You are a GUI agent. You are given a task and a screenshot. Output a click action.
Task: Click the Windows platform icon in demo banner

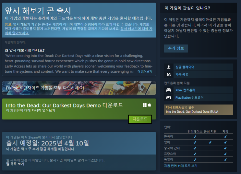pos(144,105)
